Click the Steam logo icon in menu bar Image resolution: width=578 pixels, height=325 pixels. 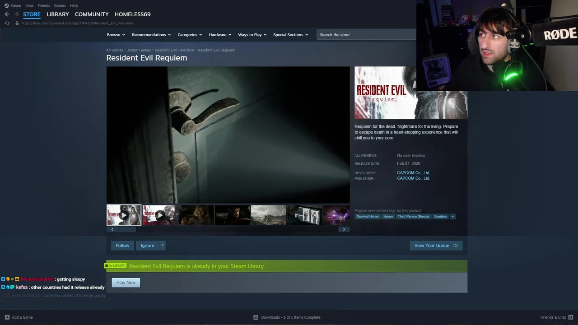click(6, 5)
